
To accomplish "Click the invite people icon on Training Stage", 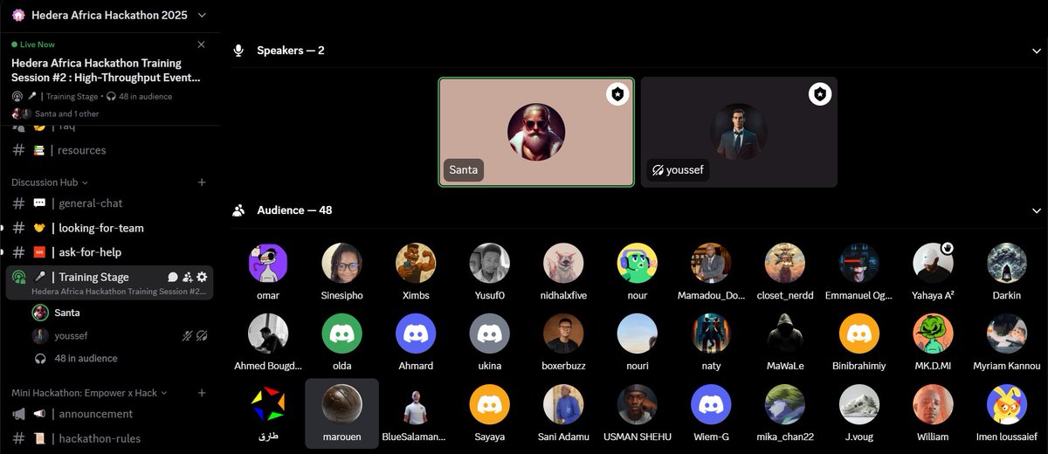I will tap(188, 277).
